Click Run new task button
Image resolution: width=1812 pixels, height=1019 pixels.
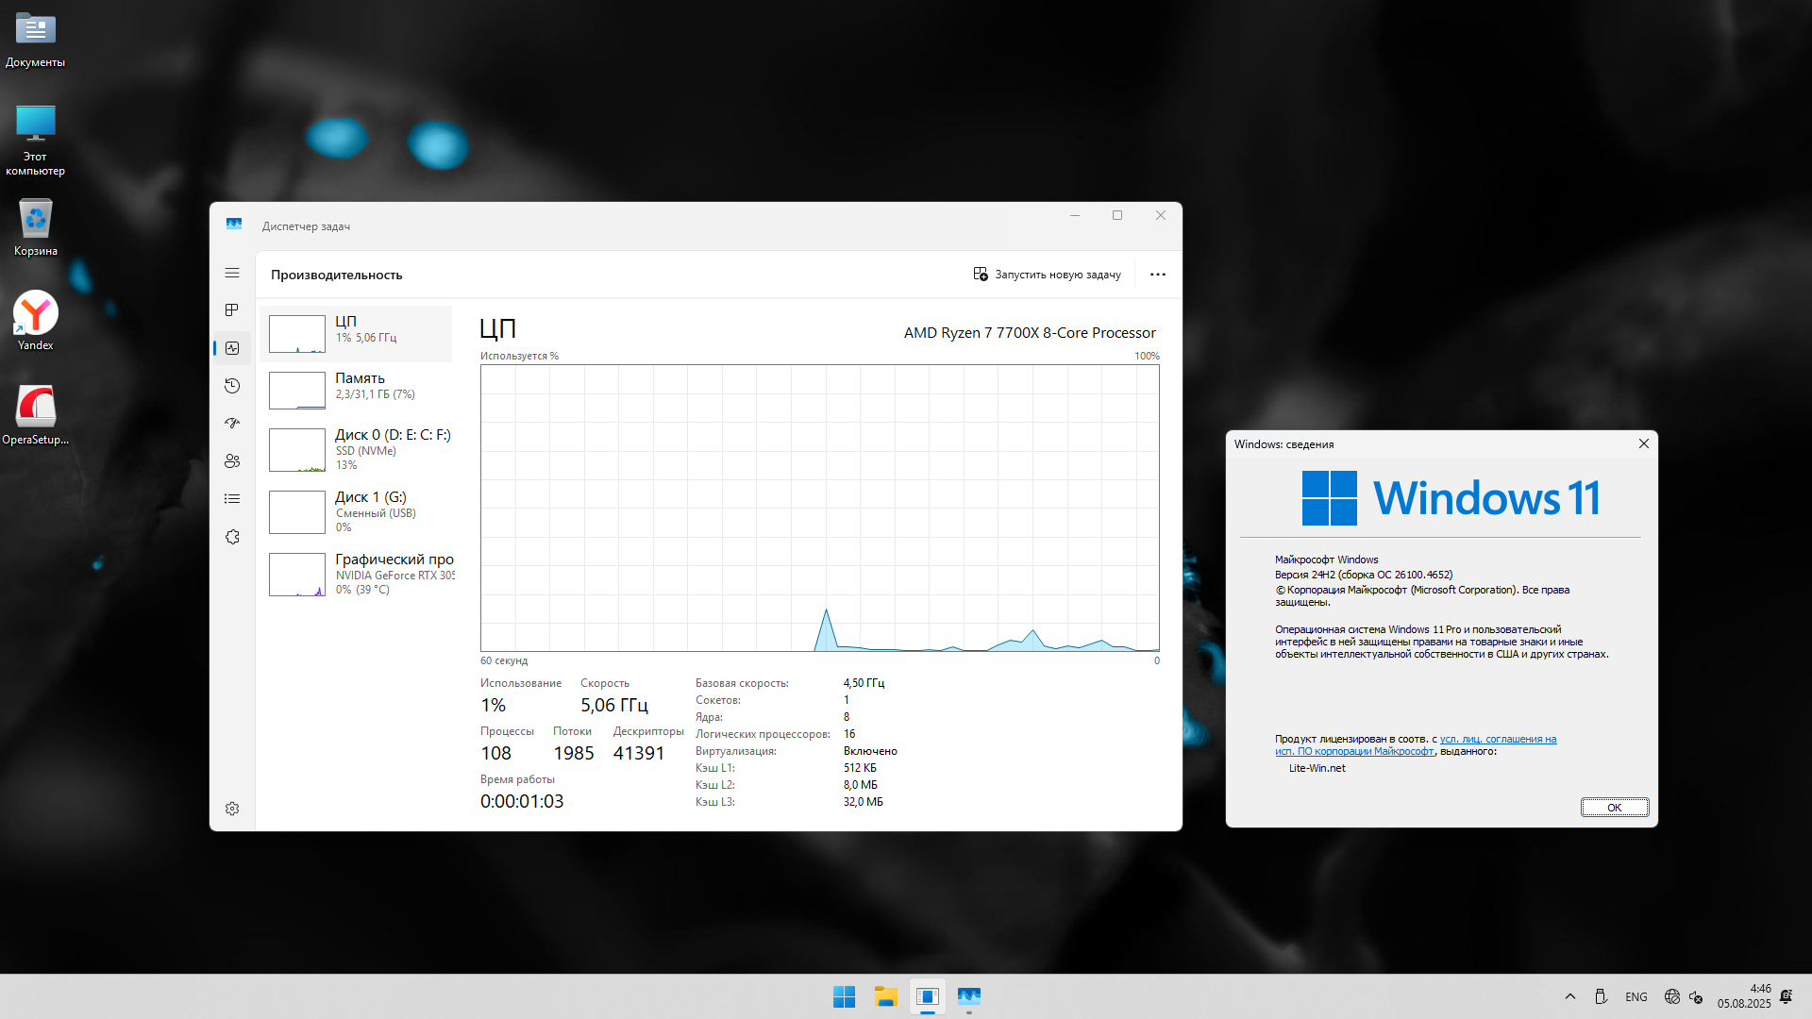pyautogui.click(x=1048, y=275)
